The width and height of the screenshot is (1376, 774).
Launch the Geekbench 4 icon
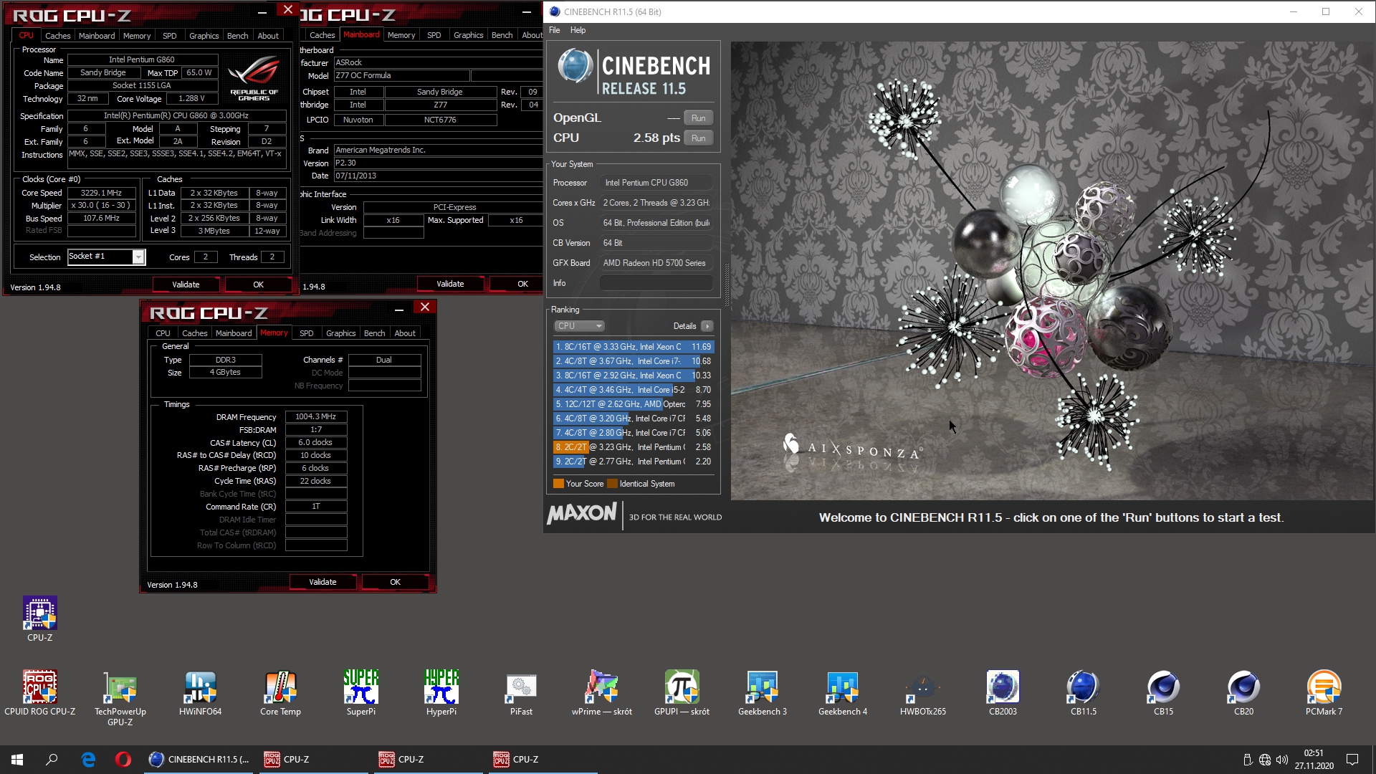click(x=843, y=692)
